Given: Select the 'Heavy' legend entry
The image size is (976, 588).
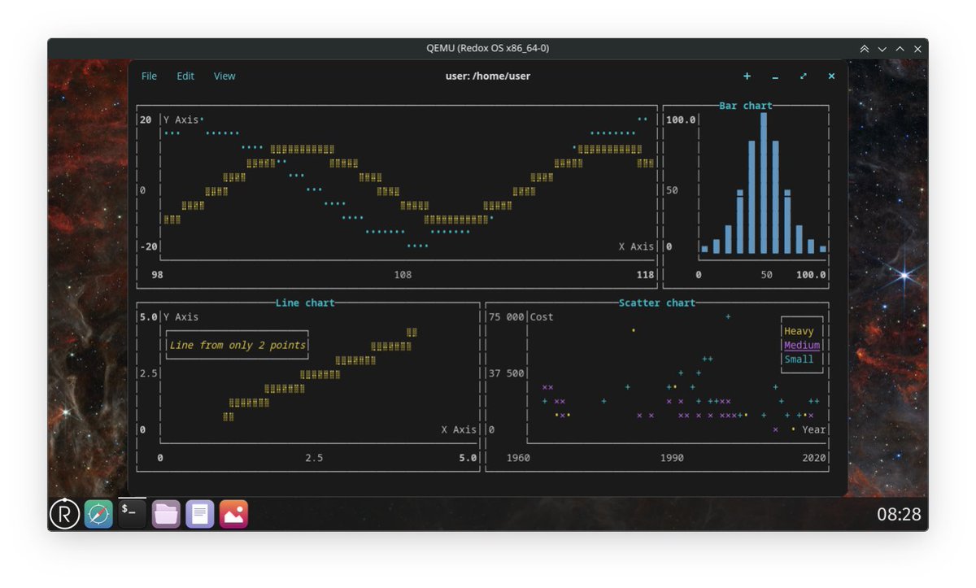Looking at the screenshot, I should click(799, 331).
